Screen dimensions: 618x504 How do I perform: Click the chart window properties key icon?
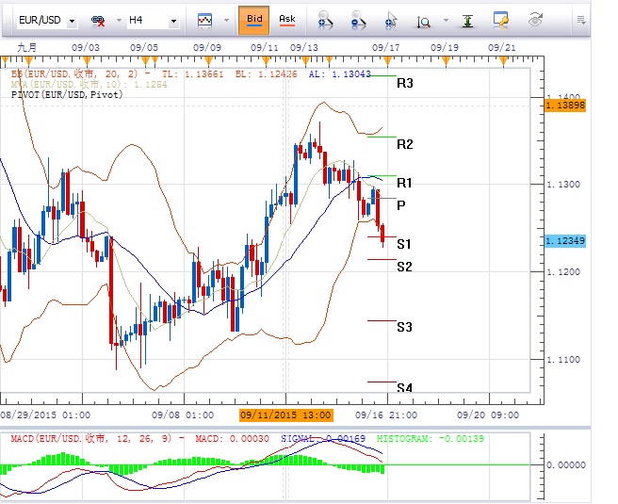tap(500, 20)
